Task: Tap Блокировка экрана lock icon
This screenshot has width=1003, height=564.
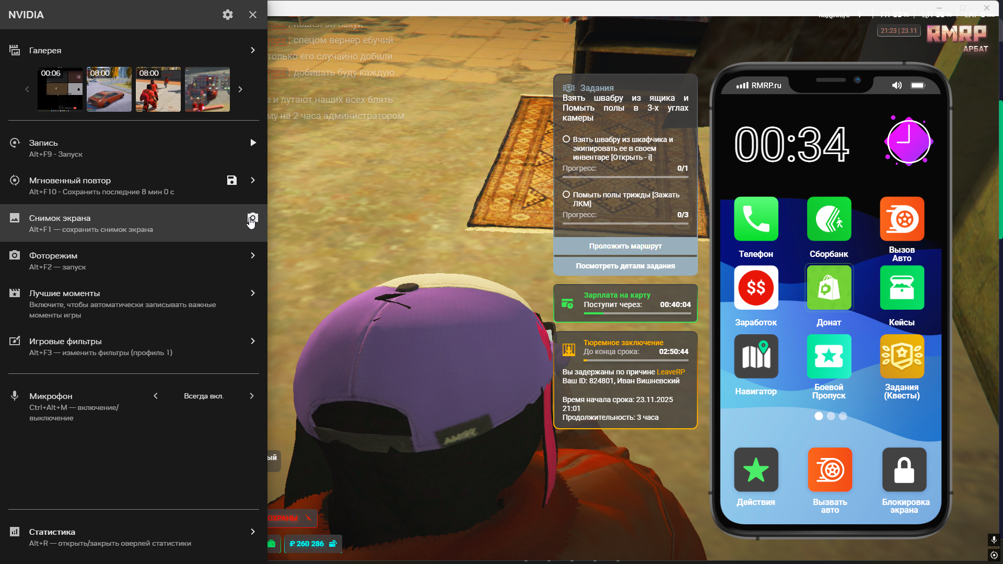Action: [904, 469]
